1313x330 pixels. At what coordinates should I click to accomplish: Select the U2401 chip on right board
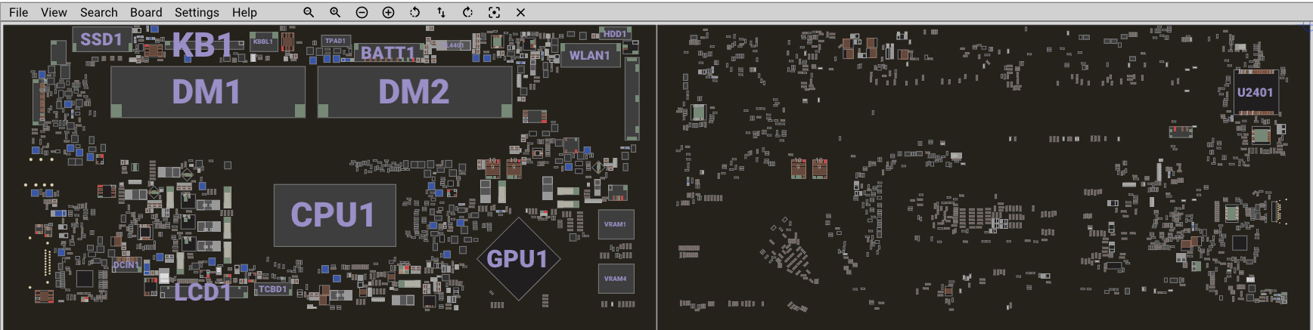(x=1256, y=92)
